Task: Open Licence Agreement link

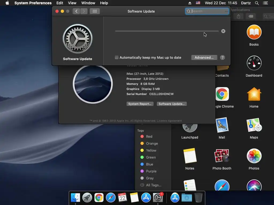Action: (x=169, y=121)
